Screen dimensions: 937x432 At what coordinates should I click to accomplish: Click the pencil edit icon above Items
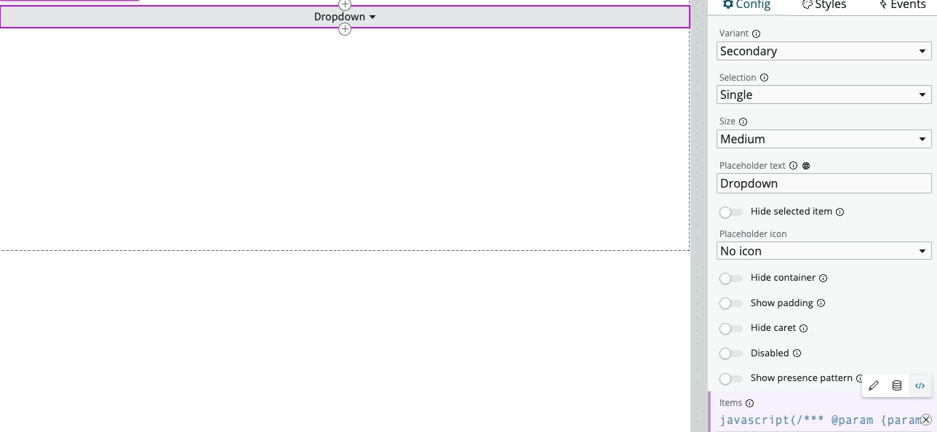point(874,386)
